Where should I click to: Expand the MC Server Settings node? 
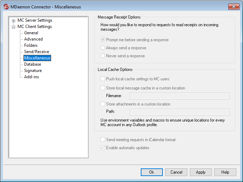(14, 21)
